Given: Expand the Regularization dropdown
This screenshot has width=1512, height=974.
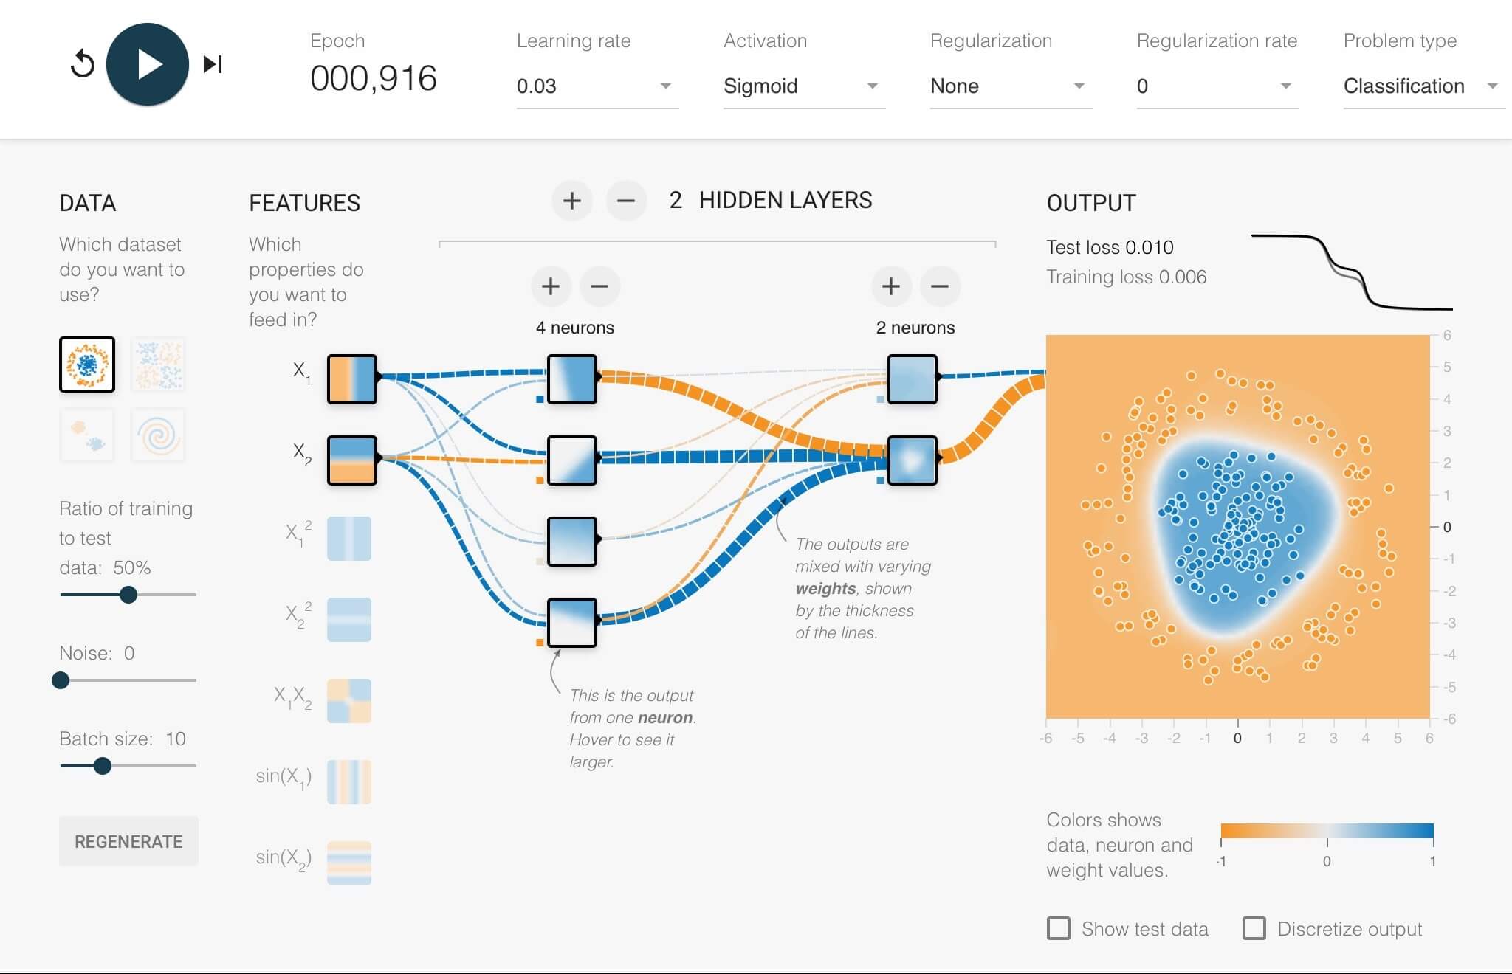Looking at the screenshot, I should click(x=1010, y=86).
